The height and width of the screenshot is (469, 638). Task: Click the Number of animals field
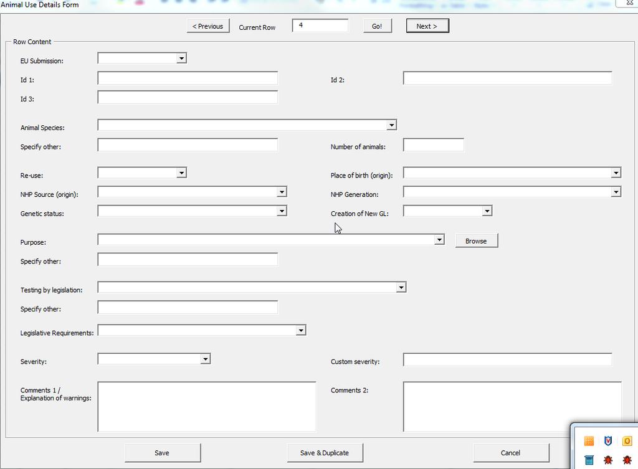[434, 144]
